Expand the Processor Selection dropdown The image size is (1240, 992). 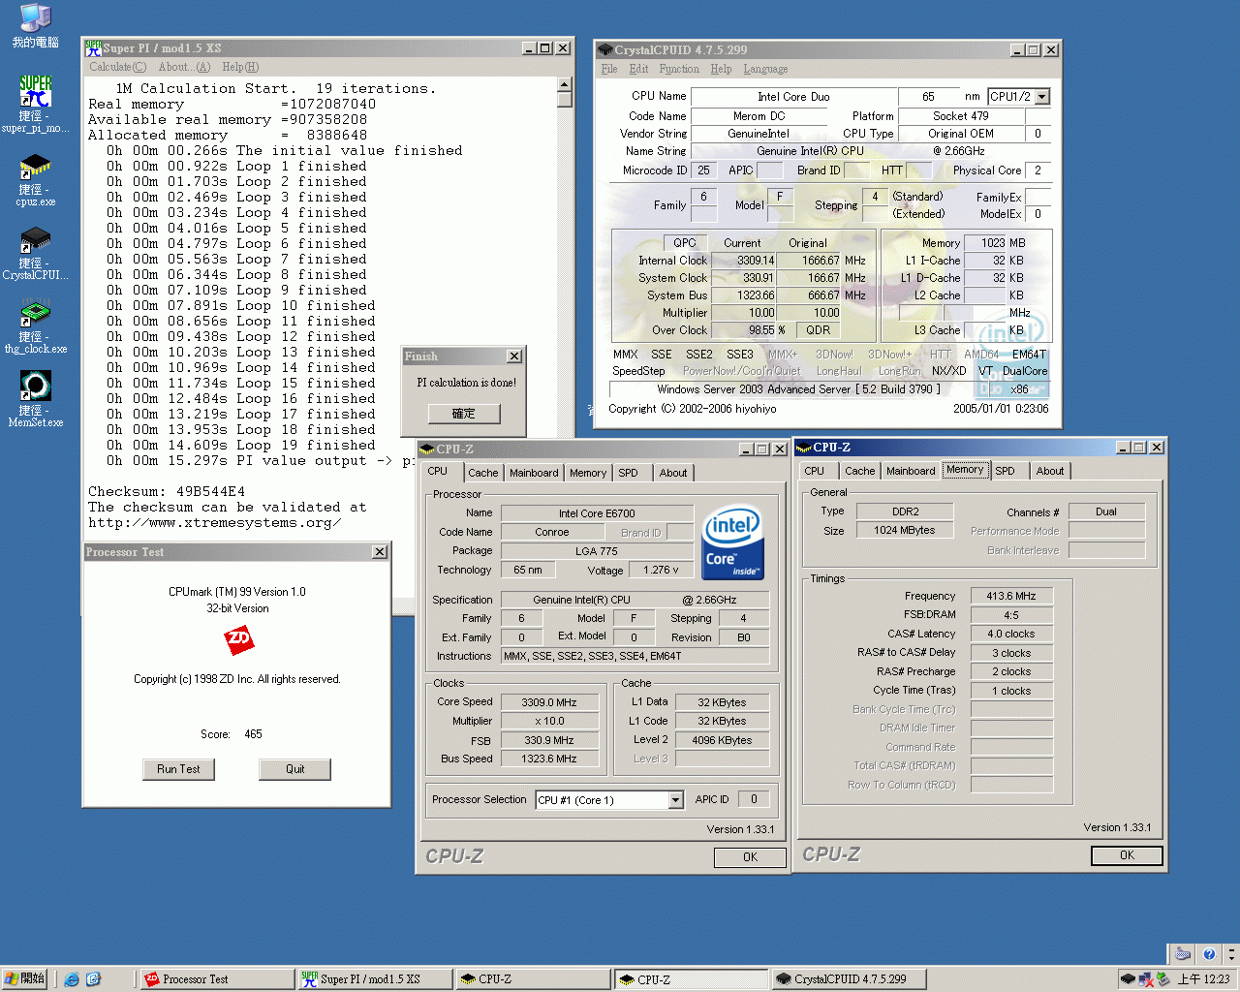point(676,800)
